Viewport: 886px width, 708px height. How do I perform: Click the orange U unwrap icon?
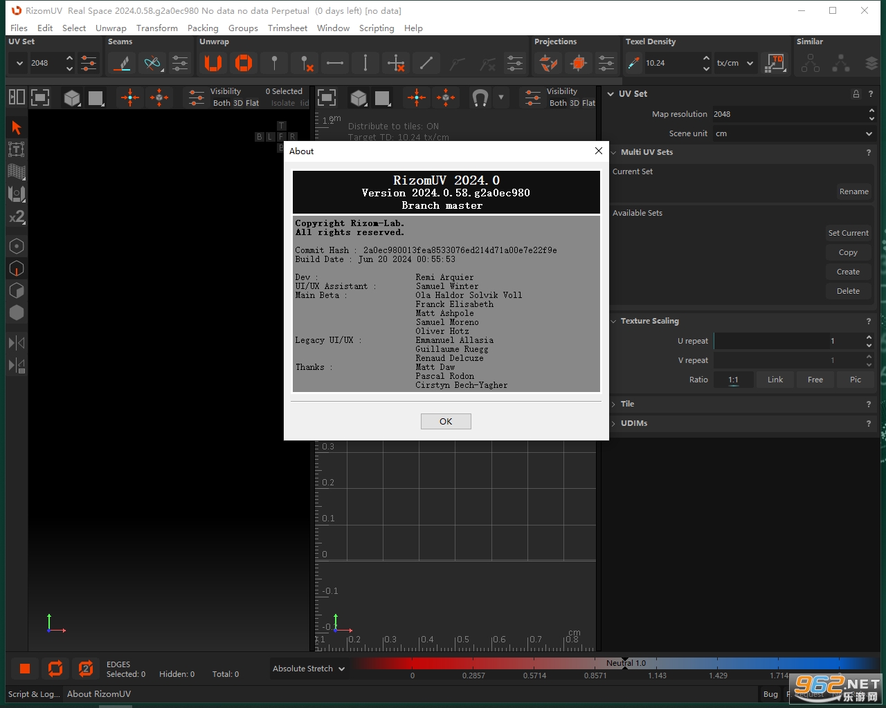tap(213, 63)
